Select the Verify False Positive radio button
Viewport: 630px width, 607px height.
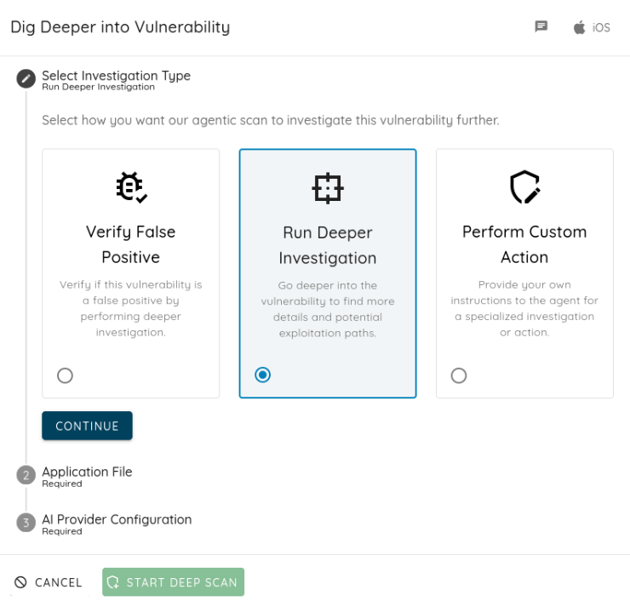click(65, 375)
